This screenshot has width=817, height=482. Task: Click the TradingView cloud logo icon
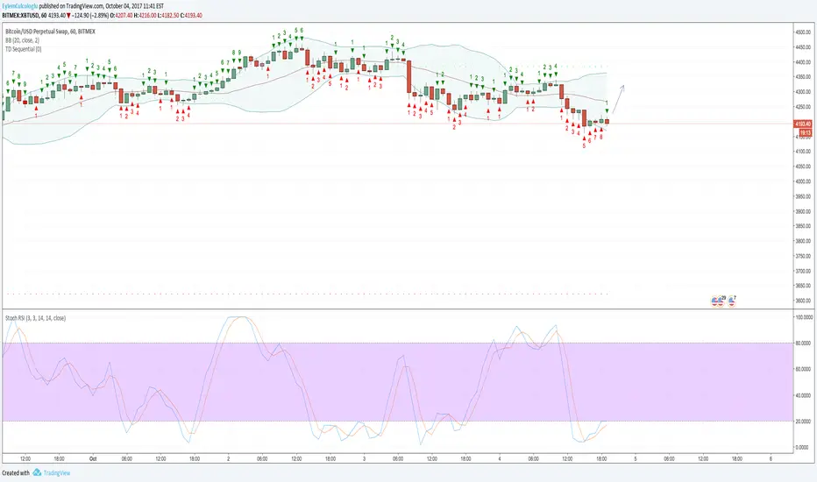[x=37, y=472]
